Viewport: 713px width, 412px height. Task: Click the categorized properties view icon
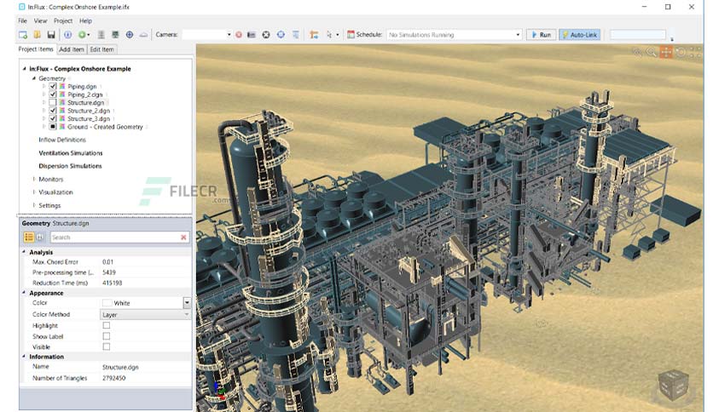[x=29, y=237]
